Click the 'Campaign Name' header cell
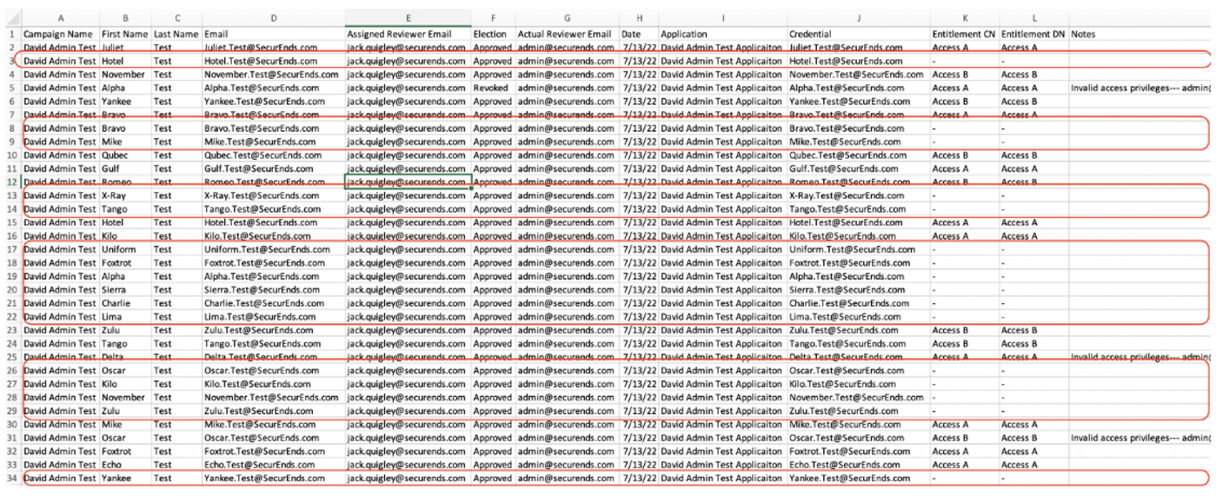 coord(60,34)
